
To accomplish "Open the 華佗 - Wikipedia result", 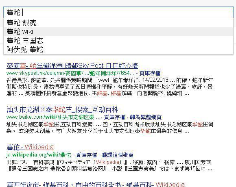I will [30, 147].
